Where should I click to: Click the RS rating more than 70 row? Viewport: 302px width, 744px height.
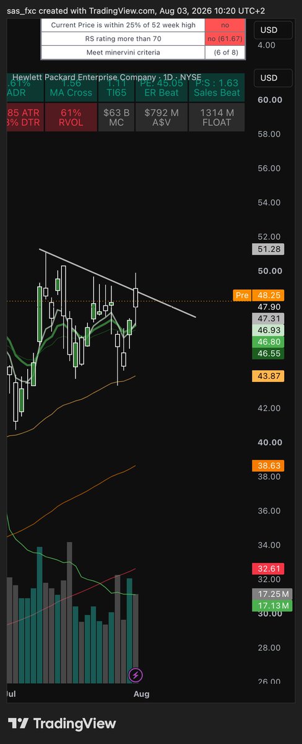pyautogui.click(x=123, y=38)
